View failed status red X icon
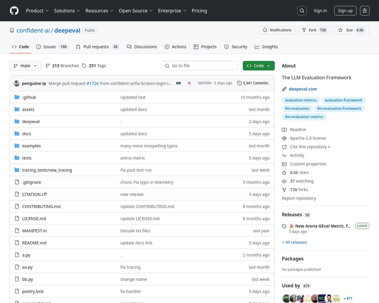The width and height of the screenshot is (379, 303). pos(189,83)
